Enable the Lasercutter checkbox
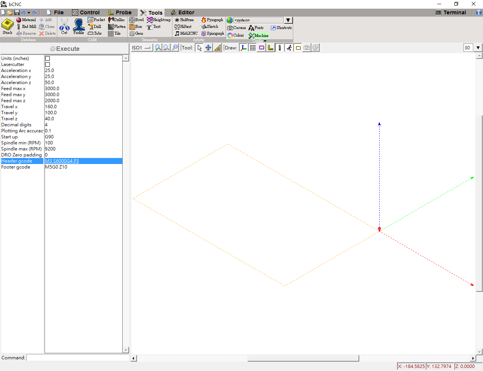Screen dimensions: 483x371 48,64
